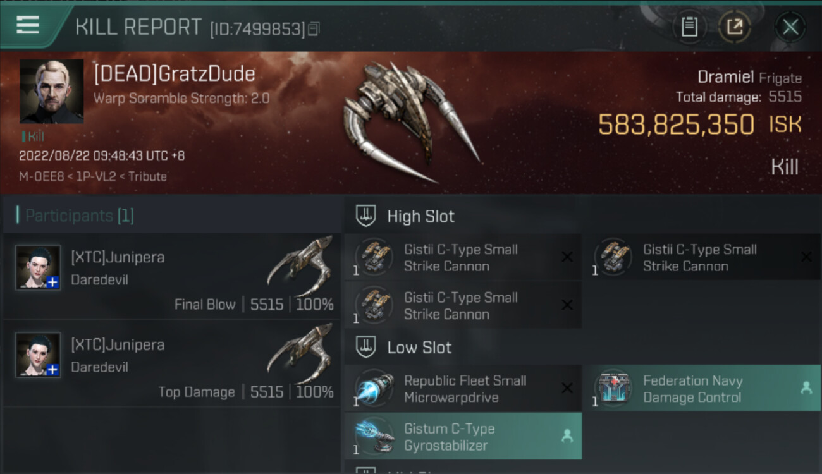Copy the kill report ID

(x=314, y=29)
